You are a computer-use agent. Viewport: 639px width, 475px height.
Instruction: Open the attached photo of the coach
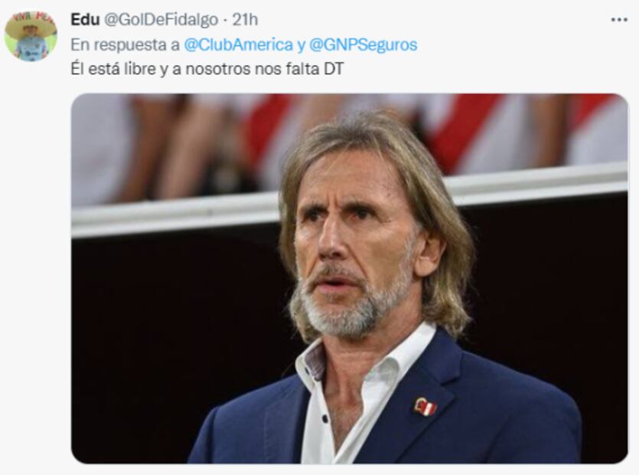[x=349, y=278]
